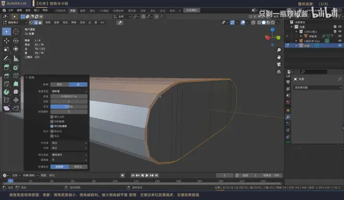
Task: Click green Y axis on navigation gizmo
Action: [278, 37]
